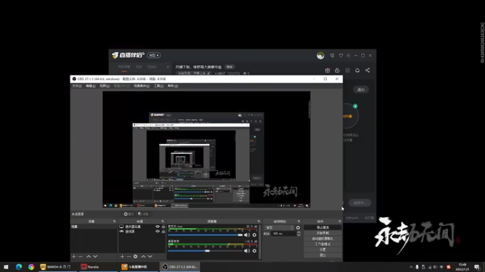Open Desktop Audio settings gear
Viewport: 485px width, 272px height.
[254, 251]
